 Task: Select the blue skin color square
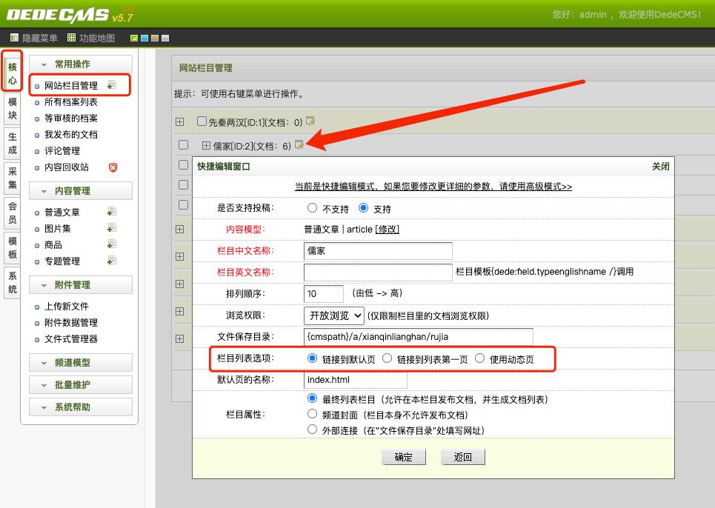(144, 39)
